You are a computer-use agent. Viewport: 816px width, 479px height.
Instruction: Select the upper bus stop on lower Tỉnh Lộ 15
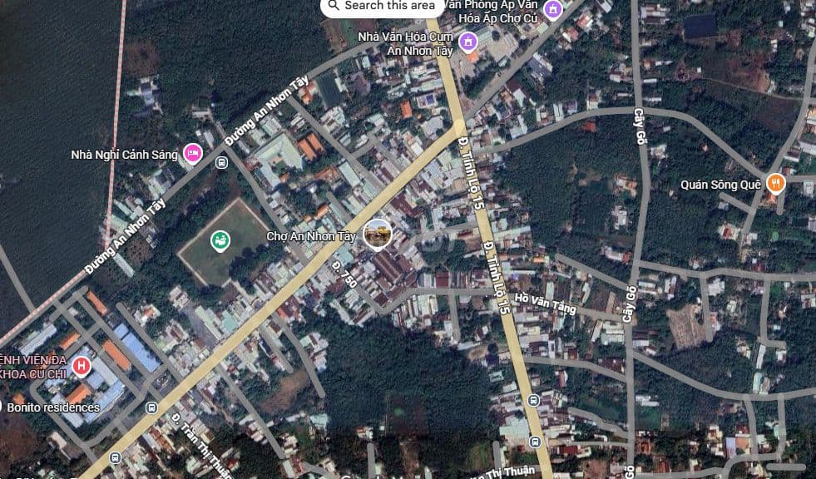(x=534, y=401)
